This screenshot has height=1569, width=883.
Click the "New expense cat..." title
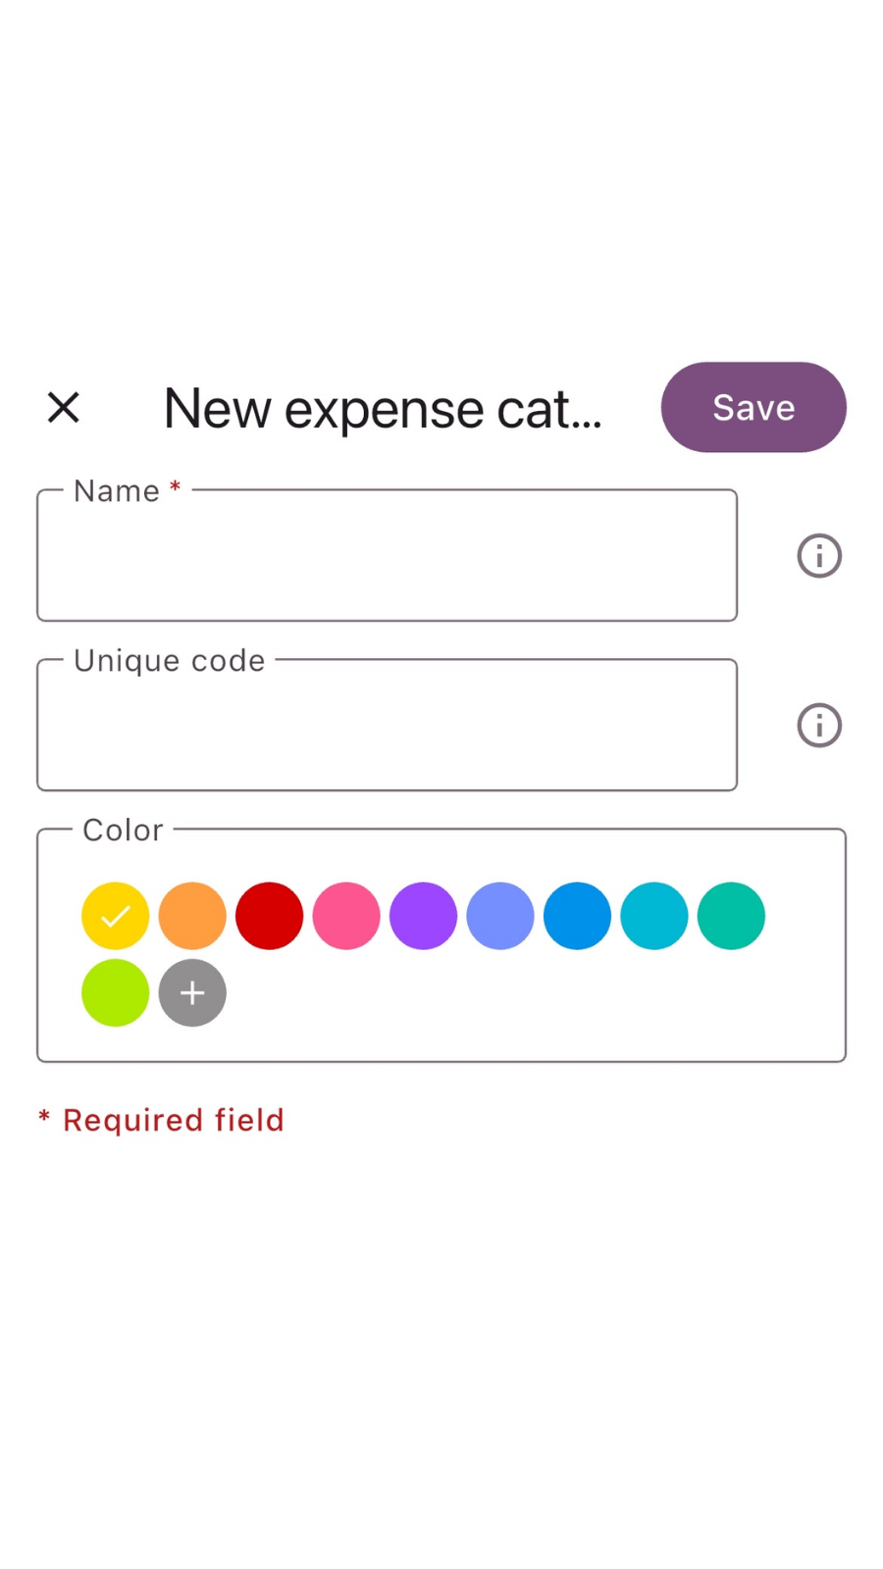pyautogui.click(x=383, y=408)
